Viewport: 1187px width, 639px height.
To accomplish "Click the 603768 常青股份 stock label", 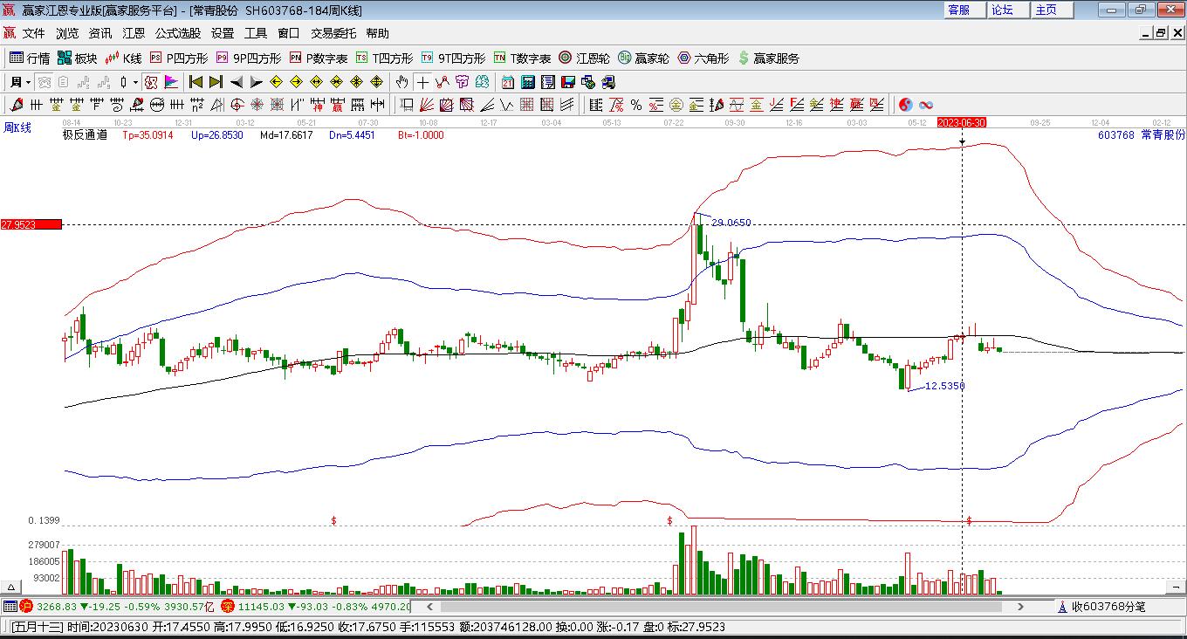I will click(1142, 135).
